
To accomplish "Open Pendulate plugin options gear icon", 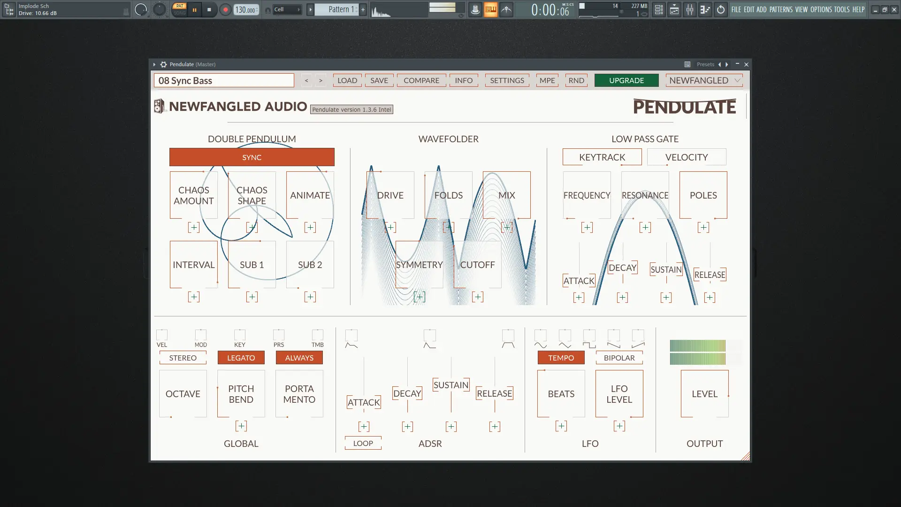I will pos(163,64).
